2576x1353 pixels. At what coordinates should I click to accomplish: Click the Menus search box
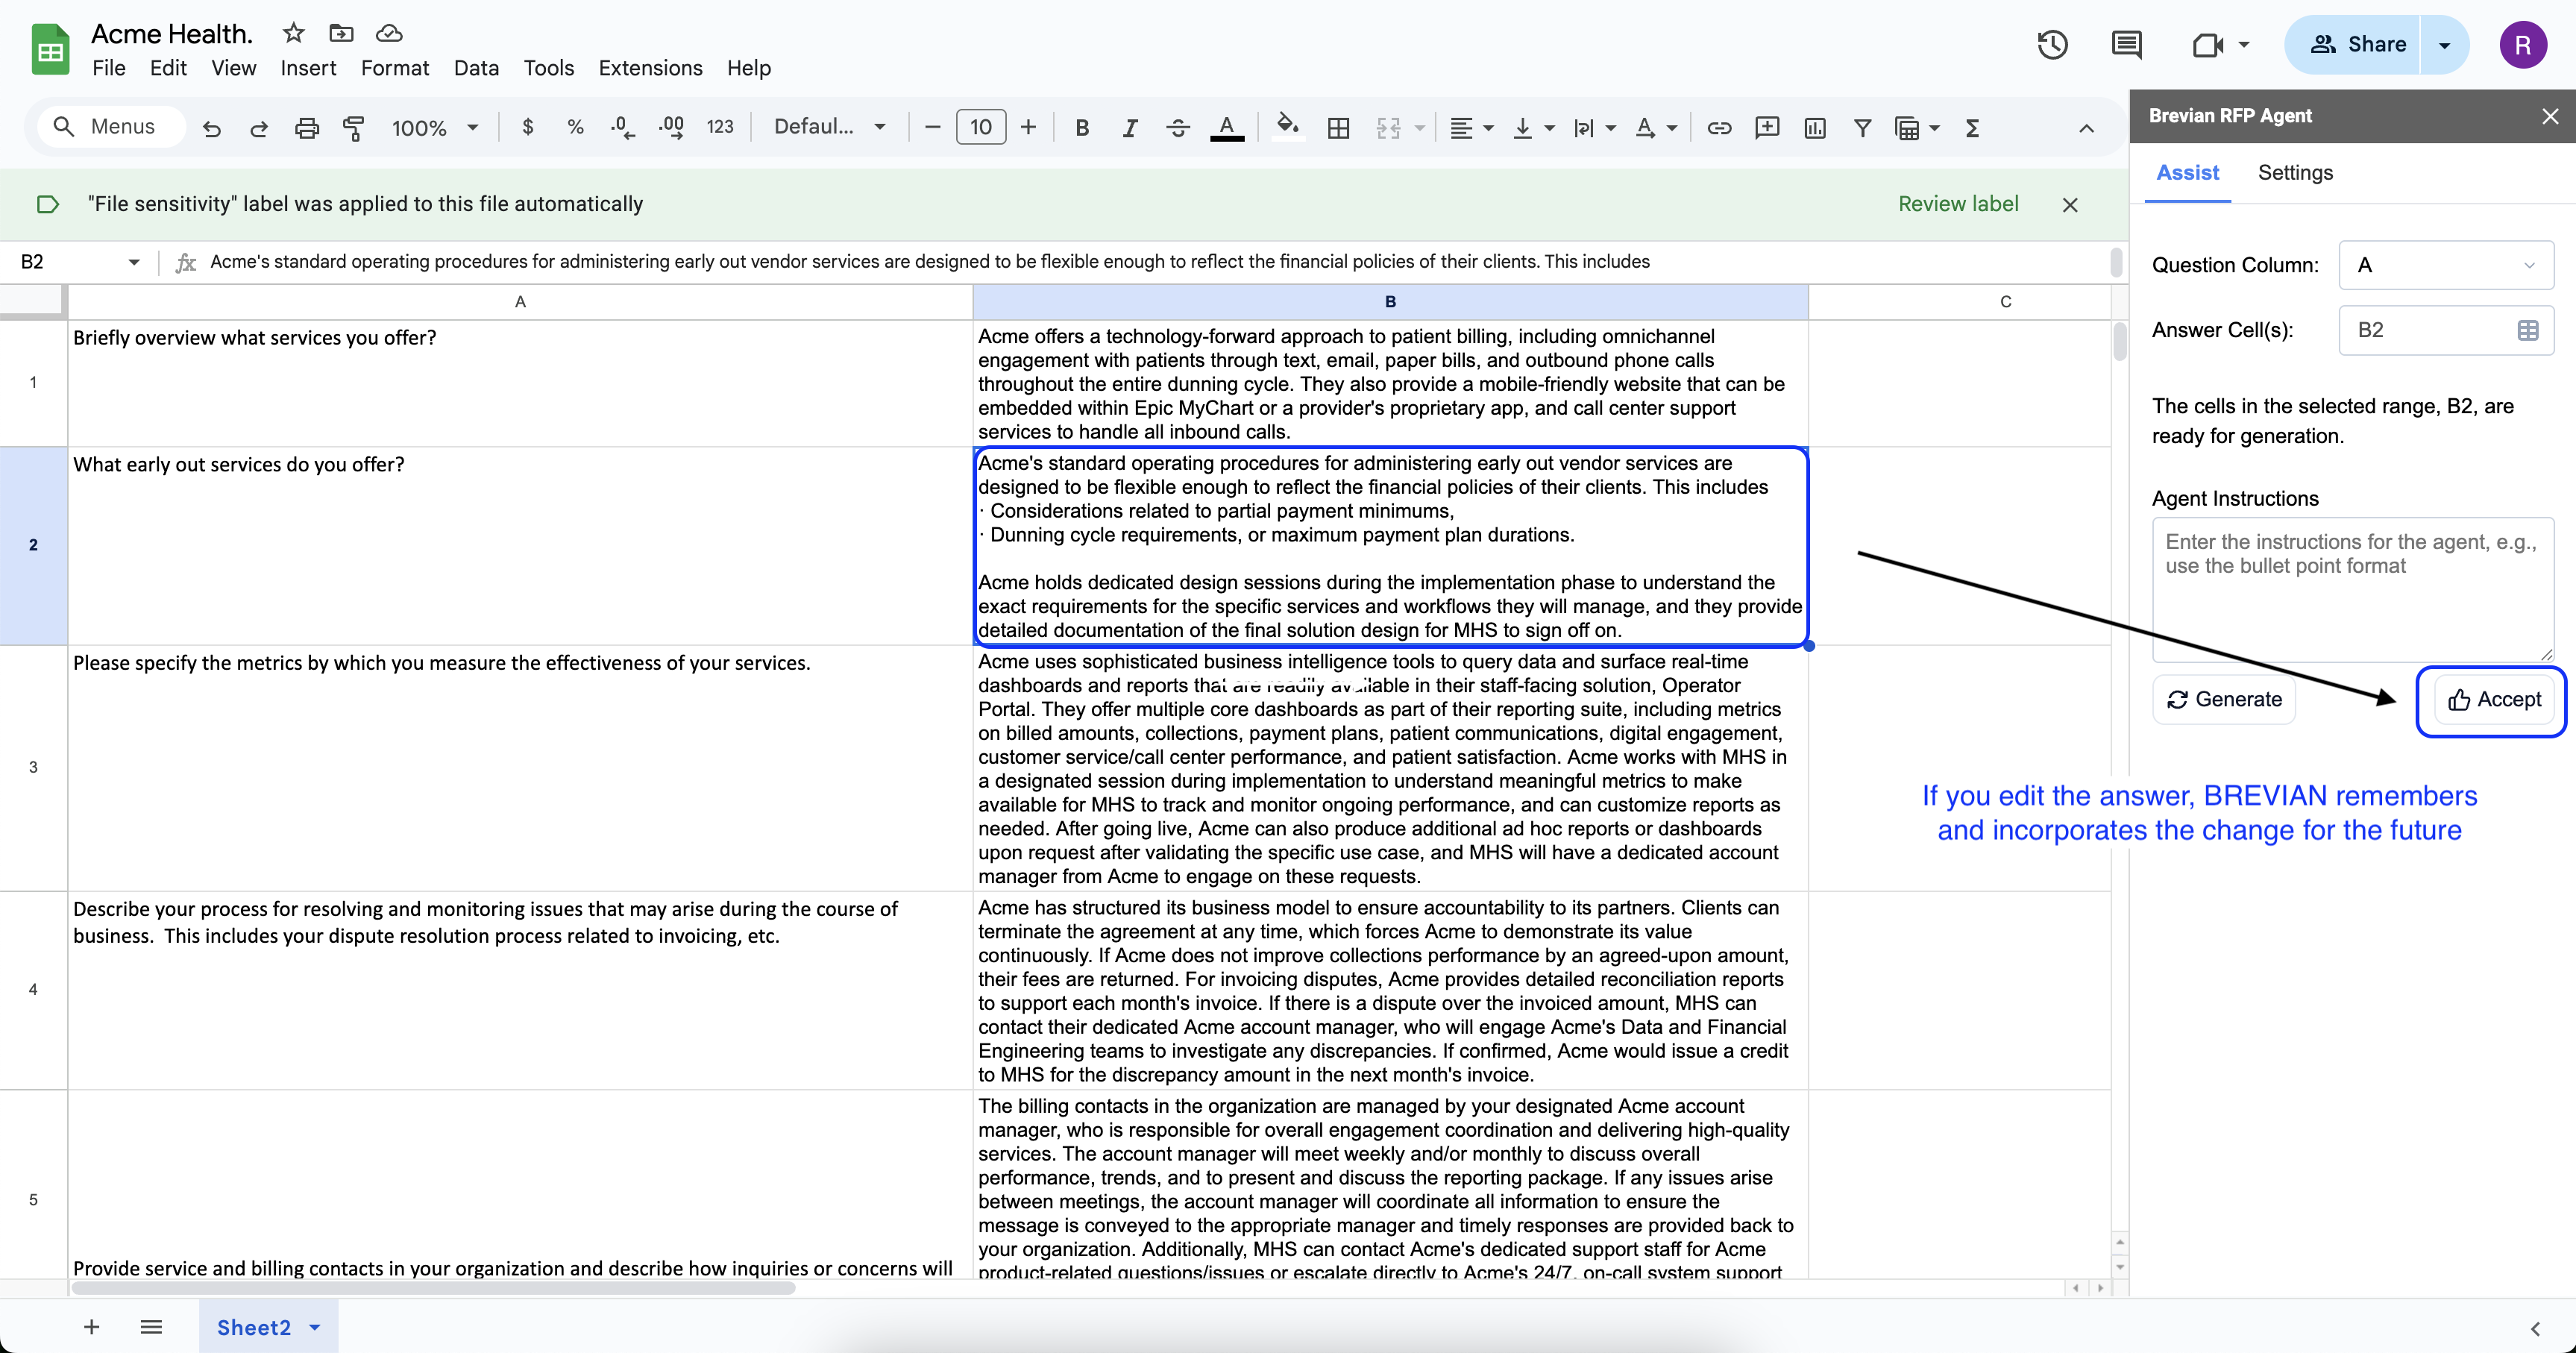[x=112, y=127]
